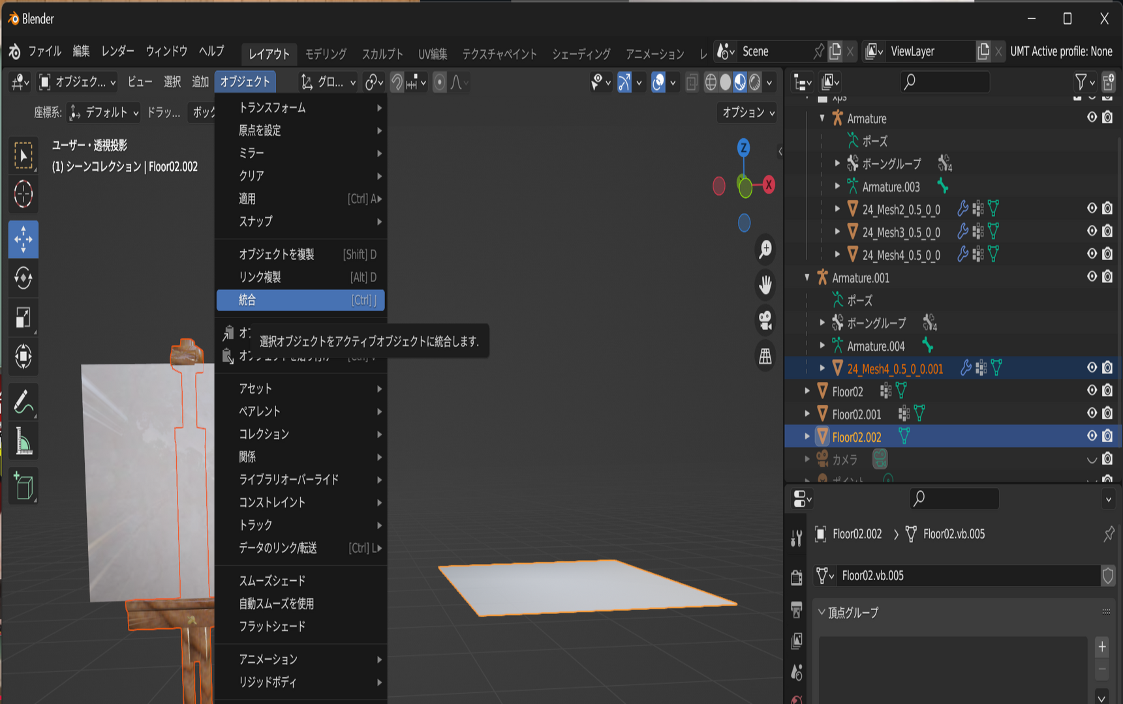The image size is (1123, 704).
Task: Click the Z axis gizmo handle
Action: tap(743, 148)
